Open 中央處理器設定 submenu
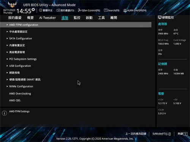 (x=18, y=32)
